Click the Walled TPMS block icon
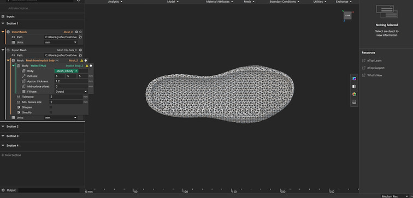413x198 pixels. [x=18, y=66]
